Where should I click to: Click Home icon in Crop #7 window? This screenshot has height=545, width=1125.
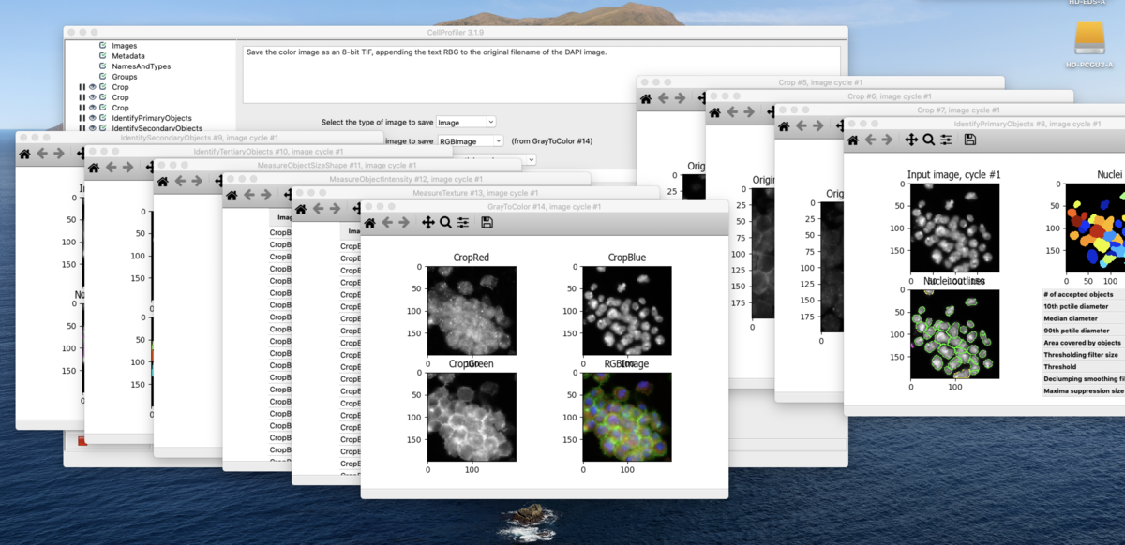tap(785, 126)
